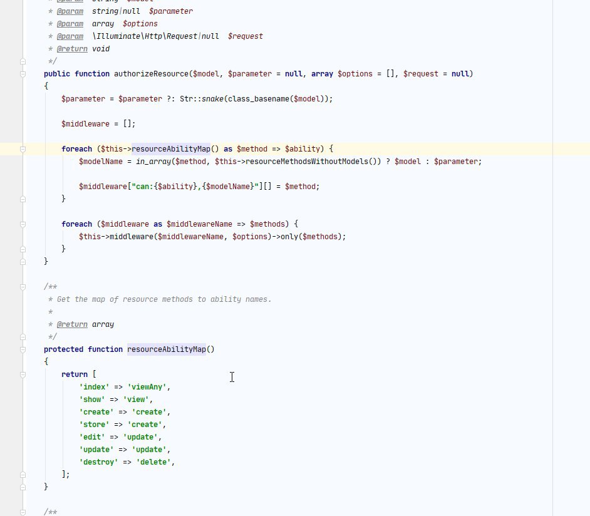This screenshot has height=516, width=590.
Task: Click $ability in the foreach header
Action: tap(302, 149)
